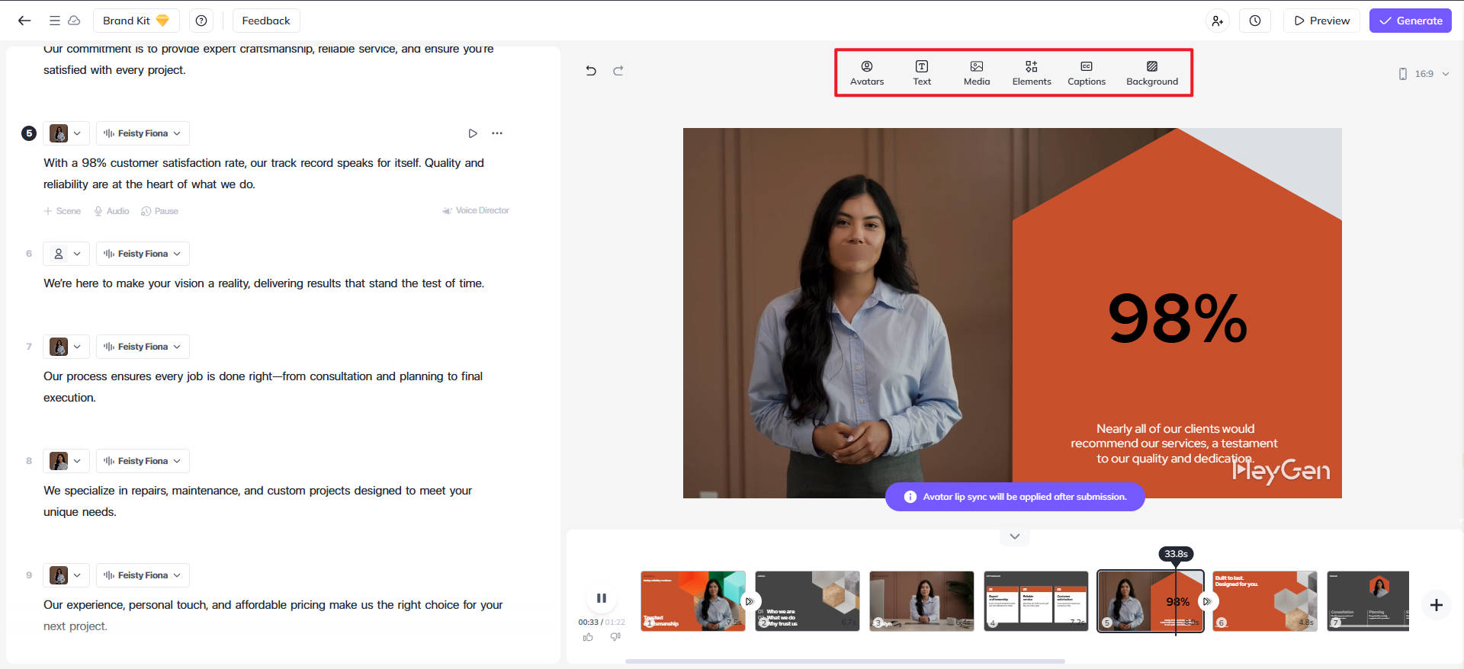The height and width of the screenshot is (669, 1464).
Task: Open scene 6 Feisty Fiona voice dropdown
Action: coord(143,254)
